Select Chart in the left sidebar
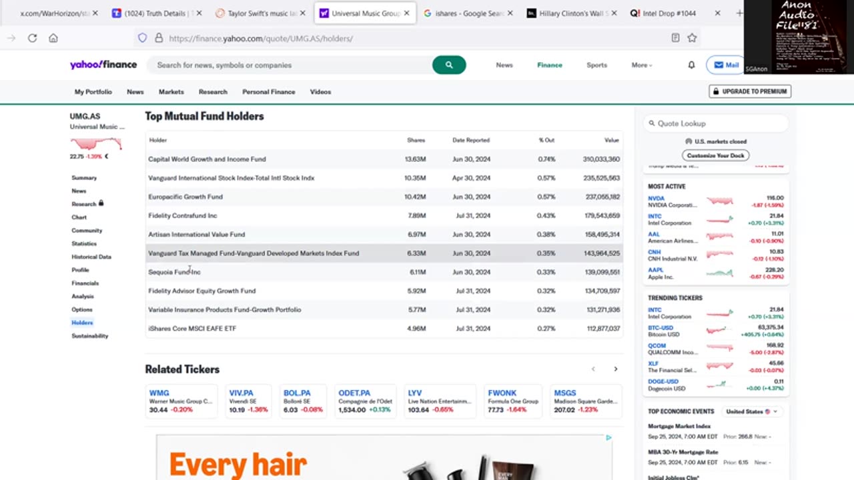This screenshot has height=480, width=854. 79,217
